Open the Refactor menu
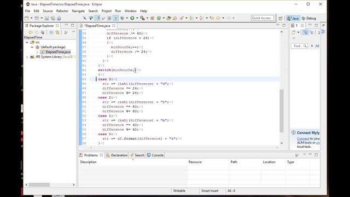350x197 pixels. (62, 11)
